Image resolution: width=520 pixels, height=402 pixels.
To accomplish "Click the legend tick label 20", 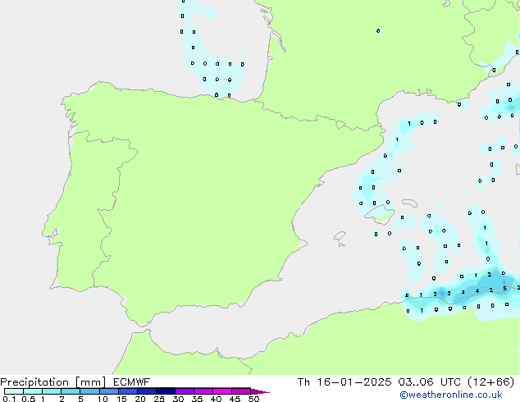I will point(140,399).
